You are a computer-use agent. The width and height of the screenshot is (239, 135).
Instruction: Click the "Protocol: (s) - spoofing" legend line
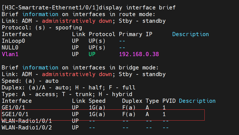coord(42,27)
